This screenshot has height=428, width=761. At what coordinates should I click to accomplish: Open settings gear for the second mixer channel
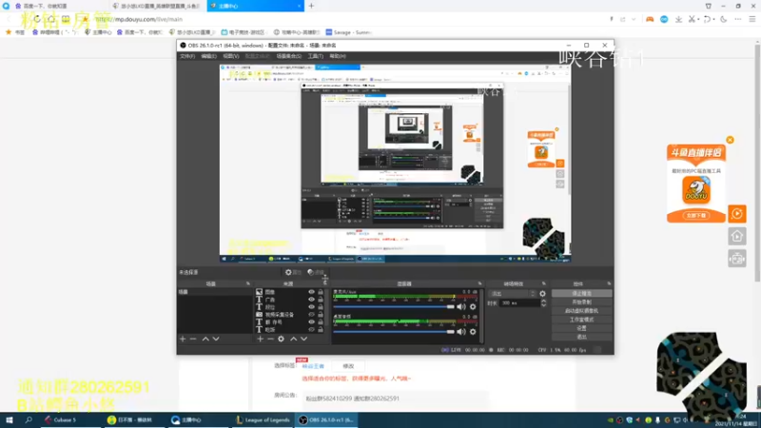tap(473, 332)
